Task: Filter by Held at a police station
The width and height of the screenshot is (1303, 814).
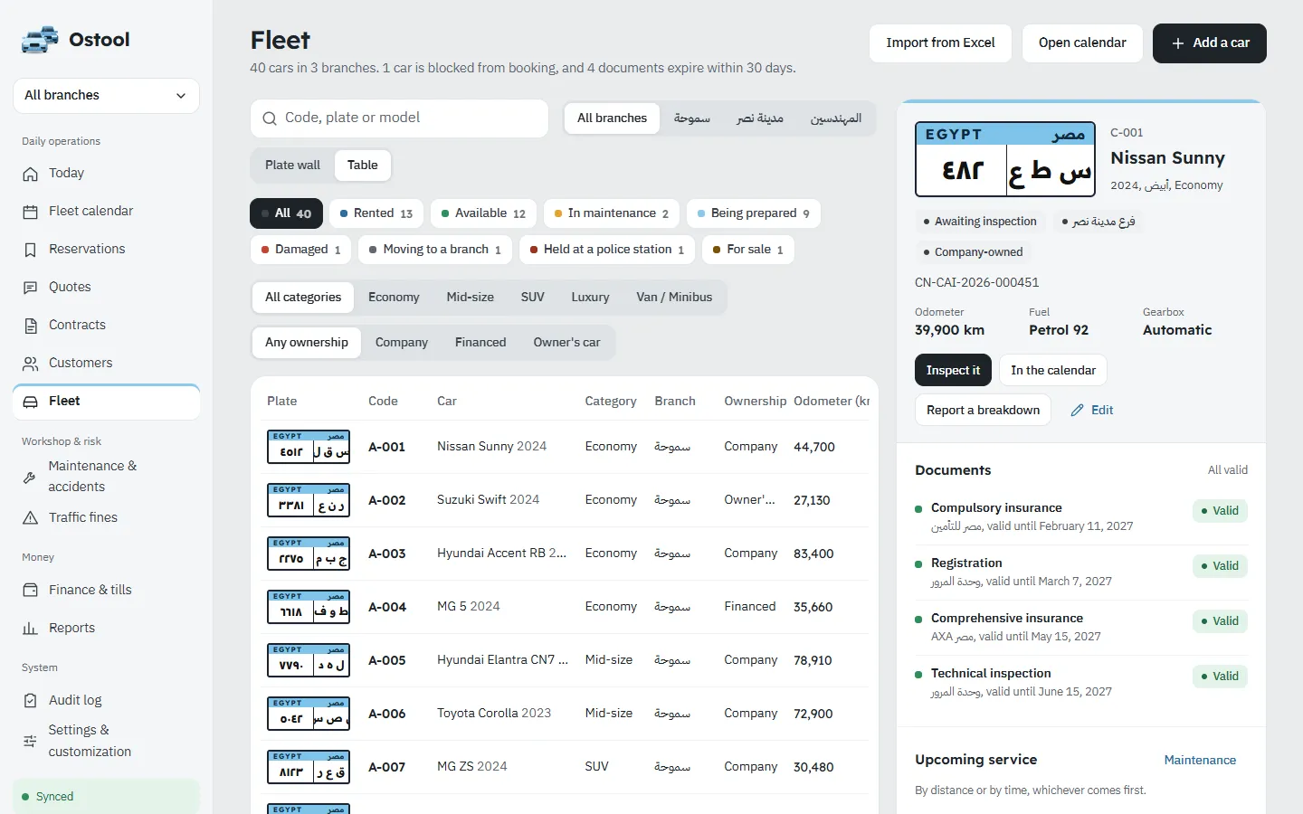Action: pos(607,250)
